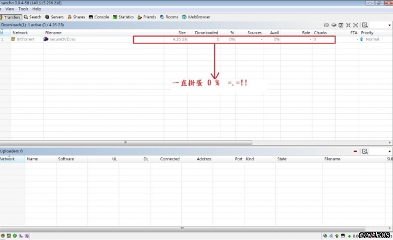Screen dimensions: 393x240
Task: Toggle the pane layout icon in Downloads header
Action: pyautogui.click(x=341, y=25)
